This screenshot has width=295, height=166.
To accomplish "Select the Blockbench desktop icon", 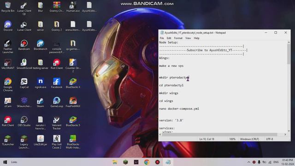I will [41, 45].
